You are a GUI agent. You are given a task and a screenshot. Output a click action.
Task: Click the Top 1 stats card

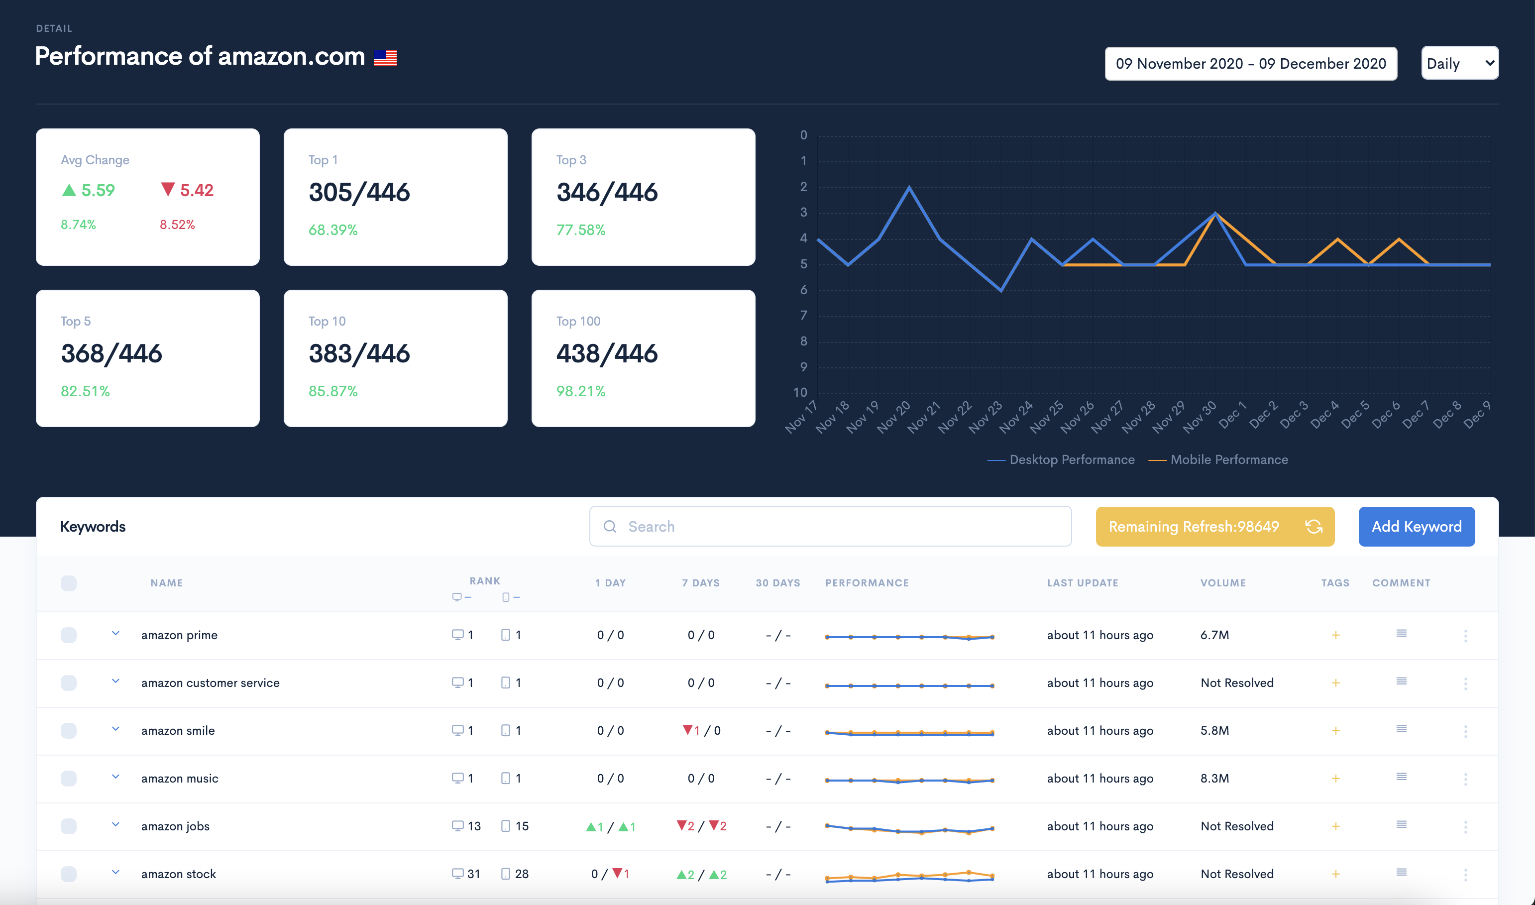coord(395,197)
